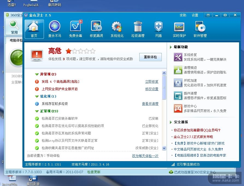
Task: Open 软件管理 disc icon
Action: [200, 29]
